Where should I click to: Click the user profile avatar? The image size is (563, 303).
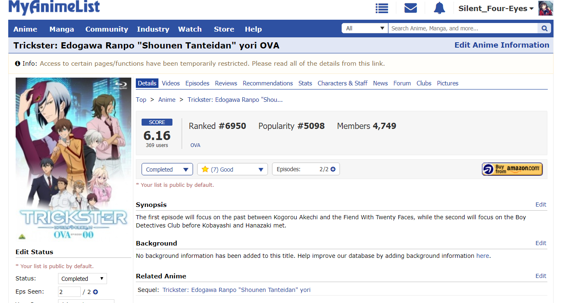pyautogui.click(x=546, y=8)
